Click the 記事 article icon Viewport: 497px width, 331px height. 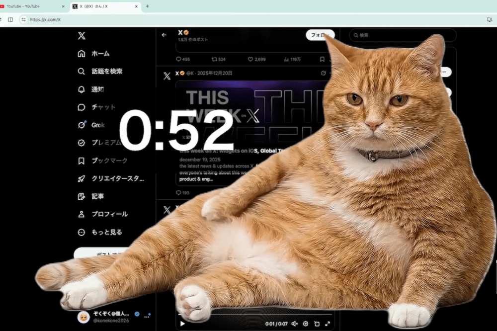coord(82,196)
